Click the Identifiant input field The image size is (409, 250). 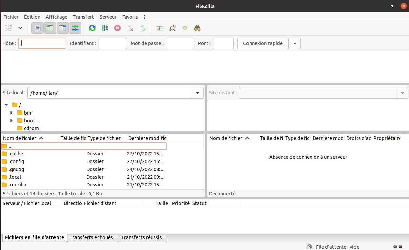pos(113,43)
